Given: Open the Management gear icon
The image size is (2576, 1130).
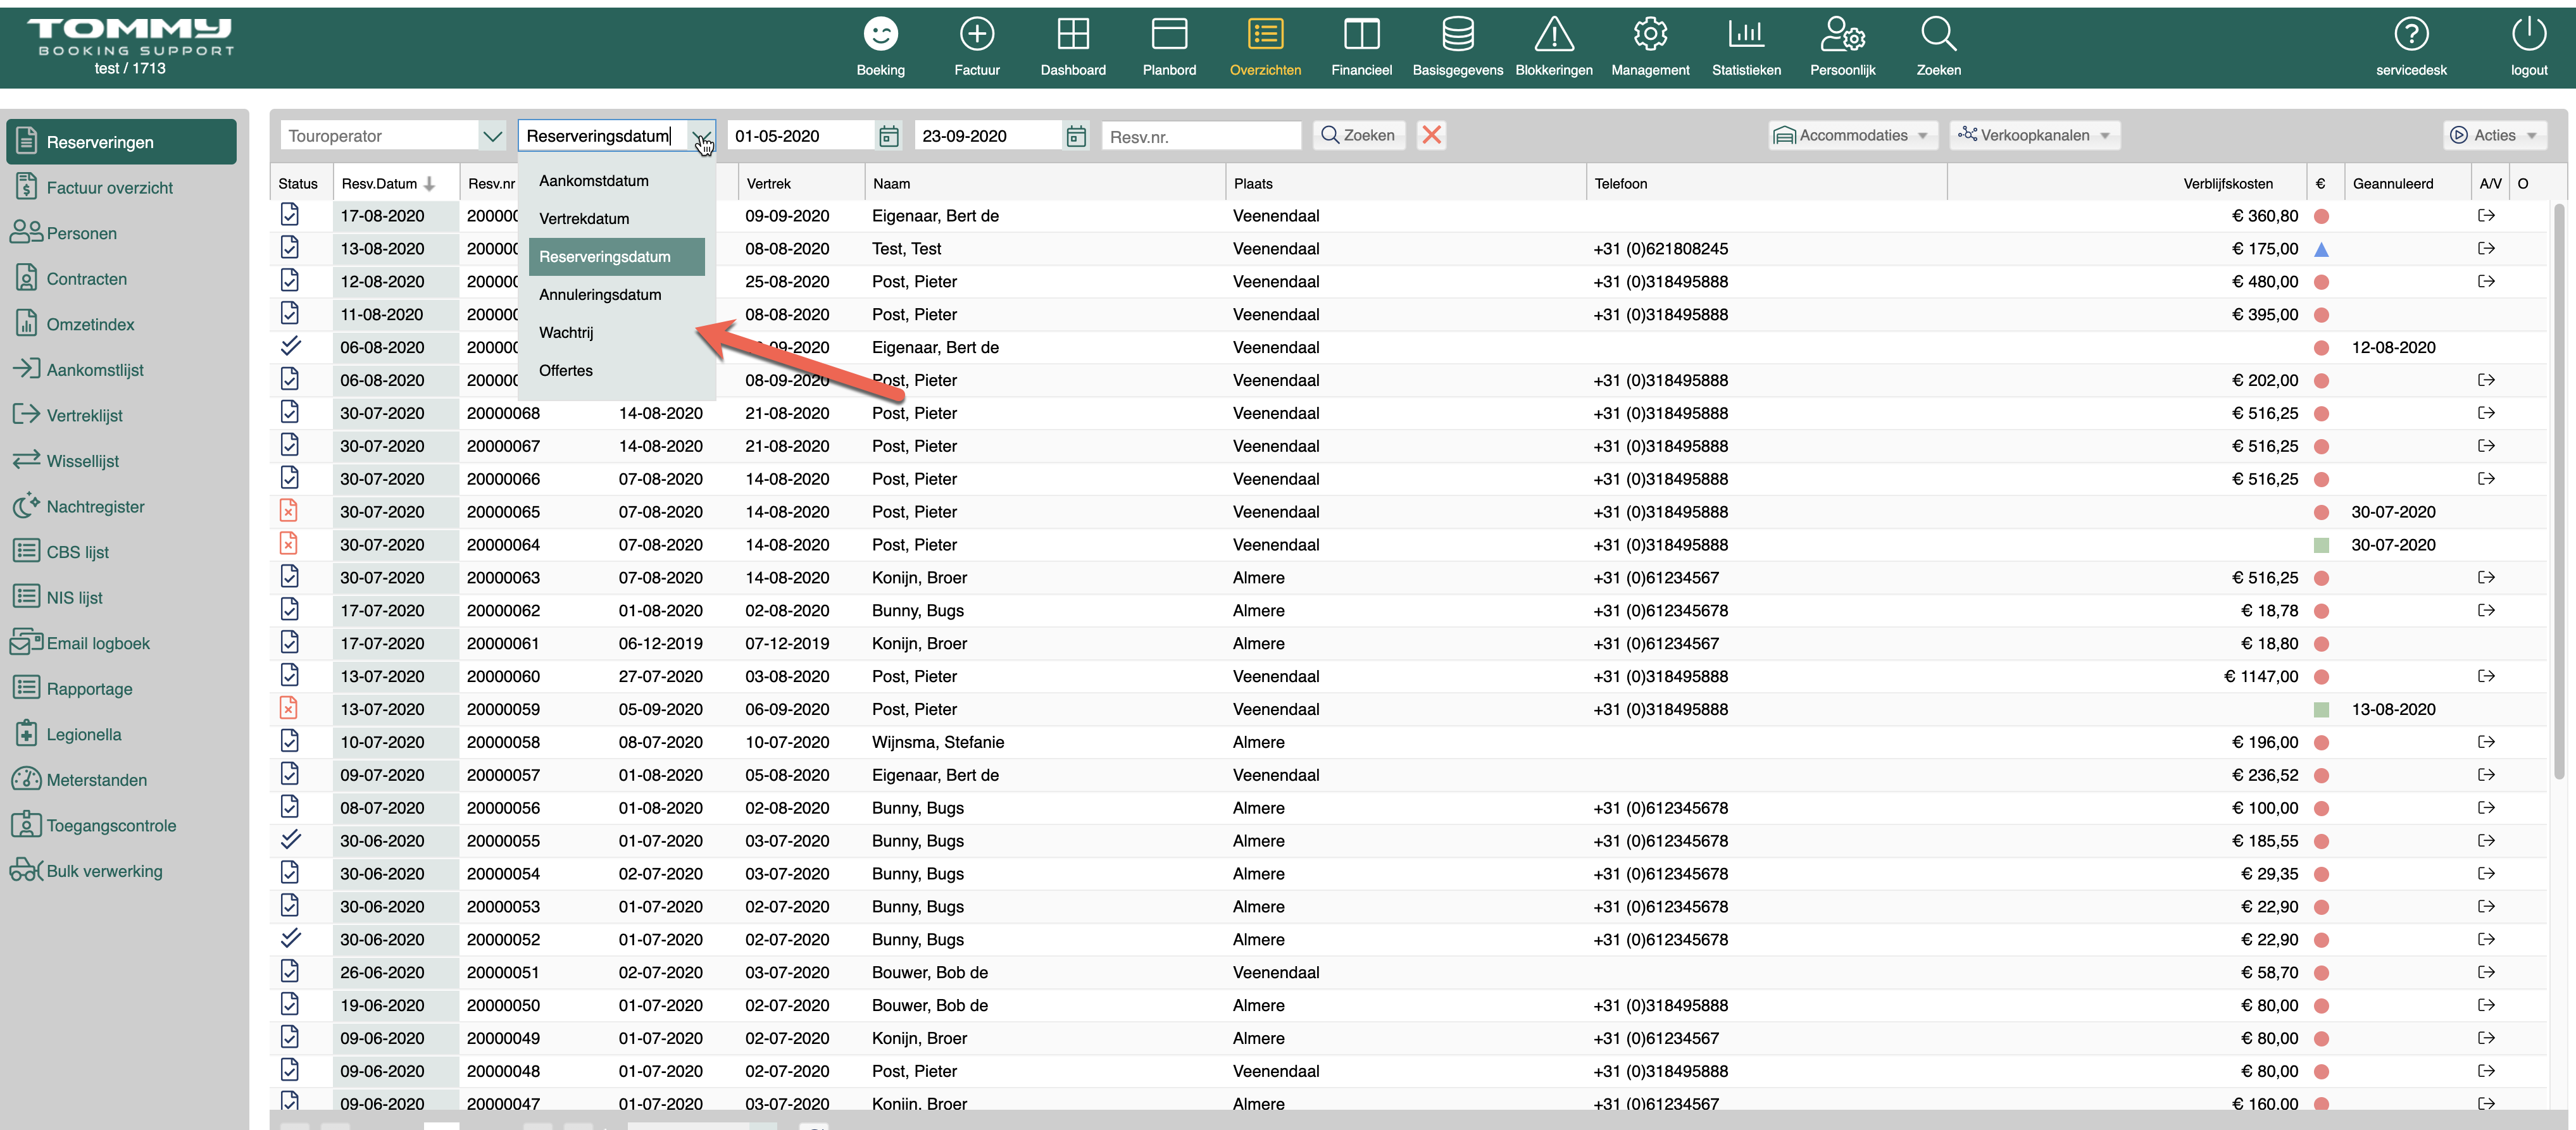Looking at the screenshot, I should click(1650, 34).
